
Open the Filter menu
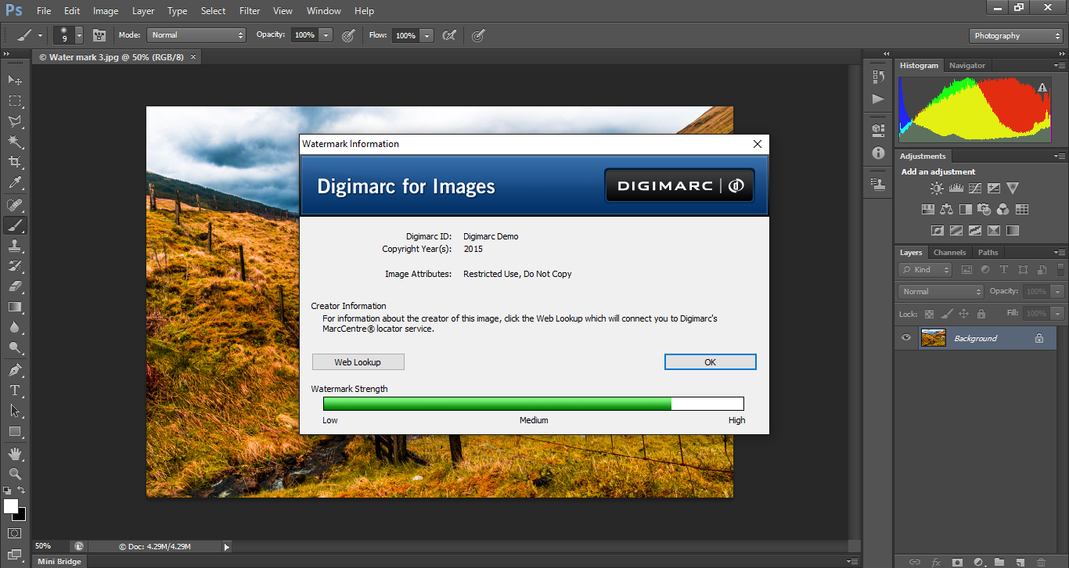coord(250,11)
